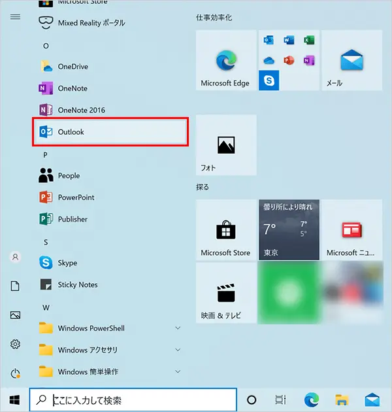Click the 探る tile group title

tap(203, 187)
